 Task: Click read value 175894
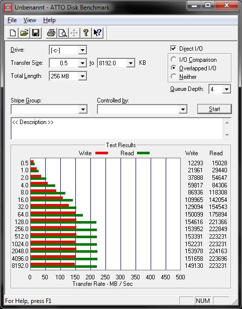coord(218,214)
